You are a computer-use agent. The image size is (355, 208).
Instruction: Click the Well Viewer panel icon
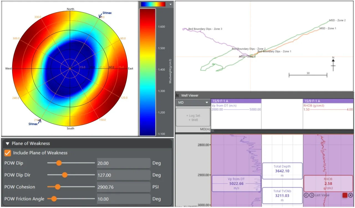[x=177, y=95]
